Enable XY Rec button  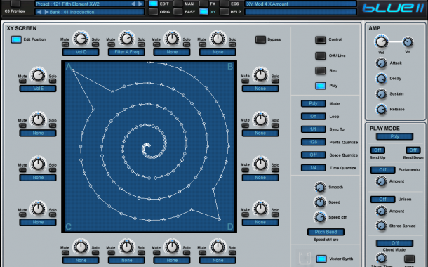pyautogui.click(x=321, y=70)
